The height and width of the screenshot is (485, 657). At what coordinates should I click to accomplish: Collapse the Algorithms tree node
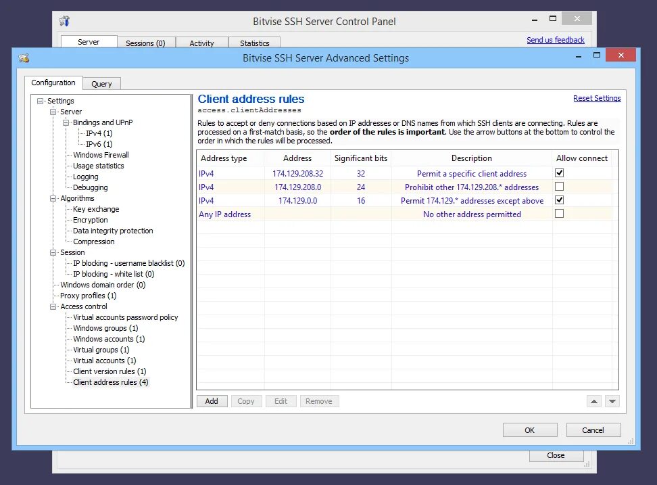[x=53, y=199]
